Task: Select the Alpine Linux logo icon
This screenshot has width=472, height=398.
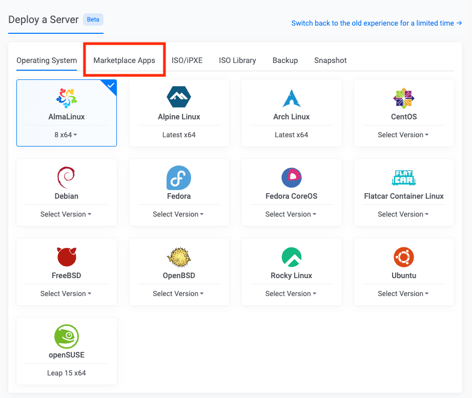Action: (x=179, y=97)
